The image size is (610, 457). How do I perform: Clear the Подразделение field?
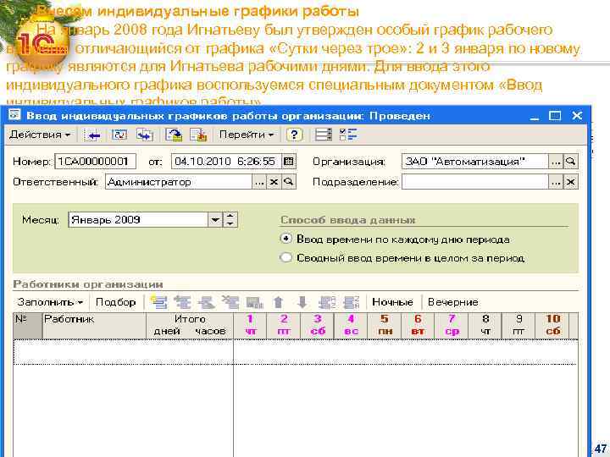click(x=571, y=182)
